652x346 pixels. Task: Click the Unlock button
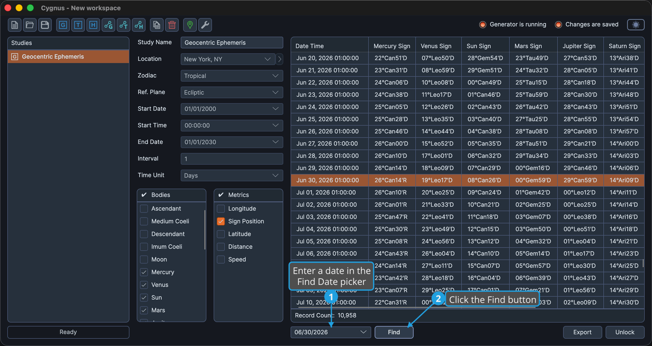(625, 332)
